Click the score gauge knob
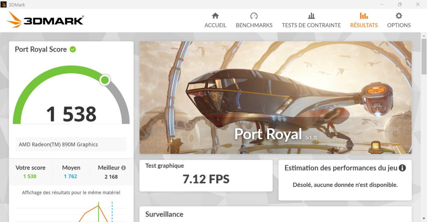Viewport: 427px width, 222px height. click(105, 80)
